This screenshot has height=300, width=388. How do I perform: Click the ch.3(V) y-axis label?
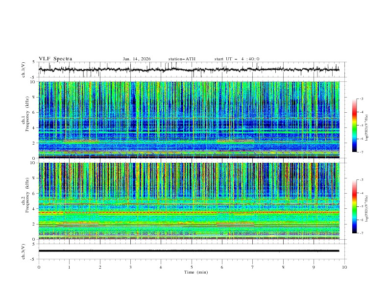coord(24,251)
